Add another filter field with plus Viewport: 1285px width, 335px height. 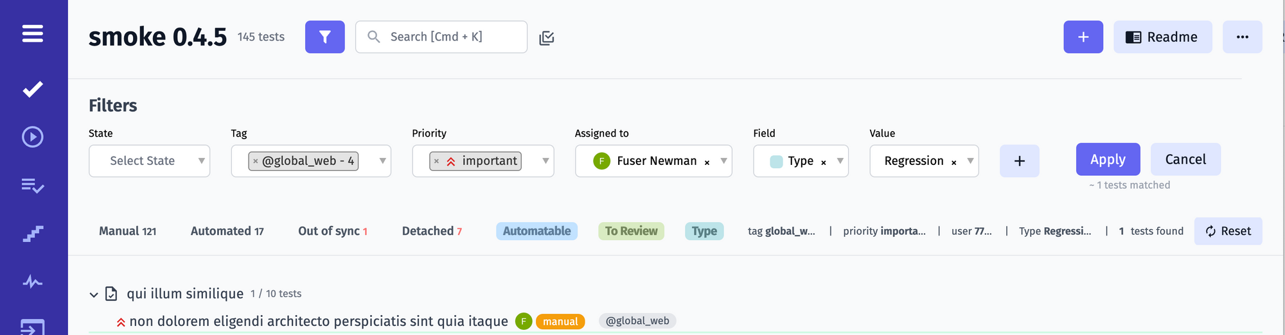point(1020,161)
